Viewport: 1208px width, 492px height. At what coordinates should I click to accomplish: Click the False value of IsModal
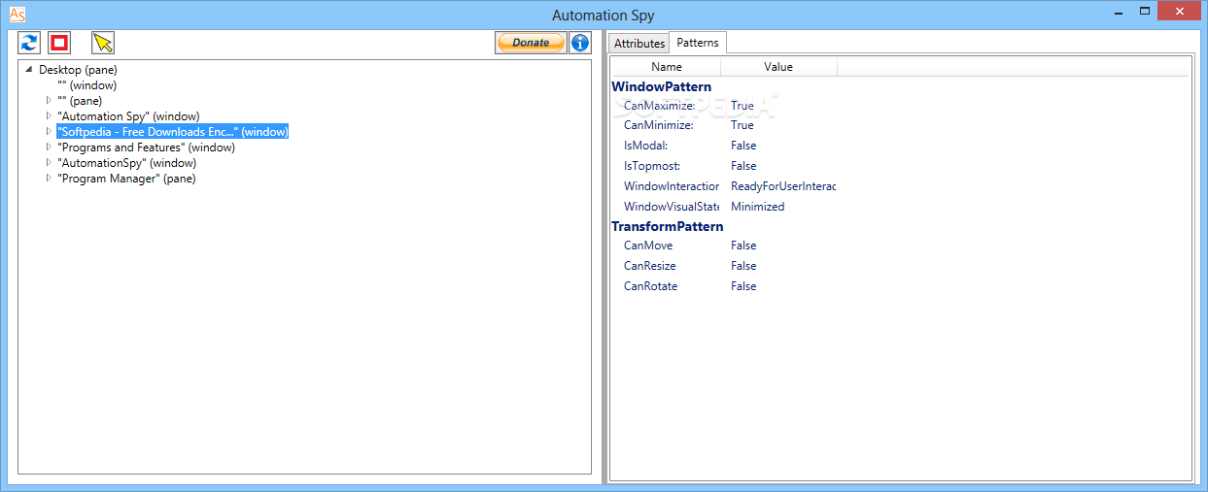743,146
